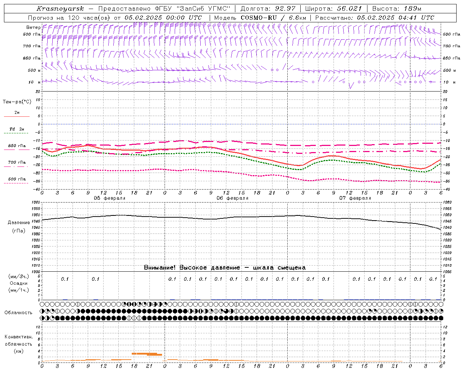The width and height of the screenshot is (462, 369).
Task: Click the '06 февраля' date label
Action: (232, 198)
